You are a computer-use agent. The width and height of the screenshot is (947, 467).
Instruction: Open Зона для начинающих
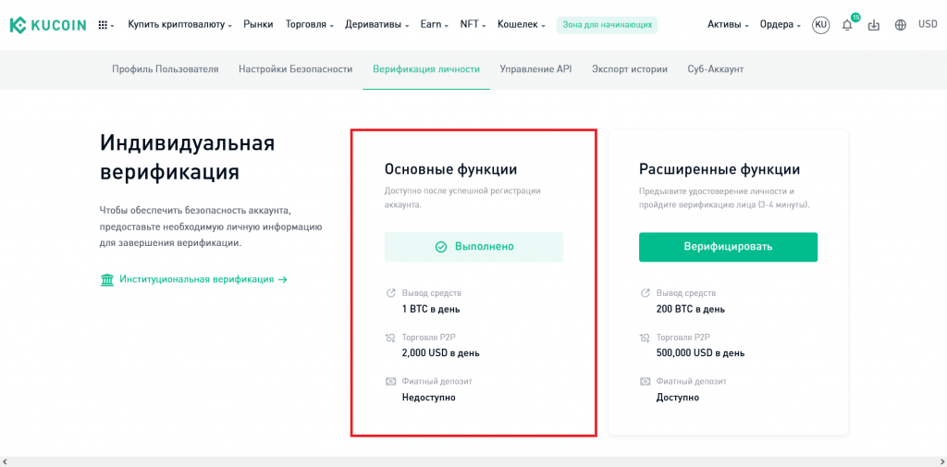(607, 25)
